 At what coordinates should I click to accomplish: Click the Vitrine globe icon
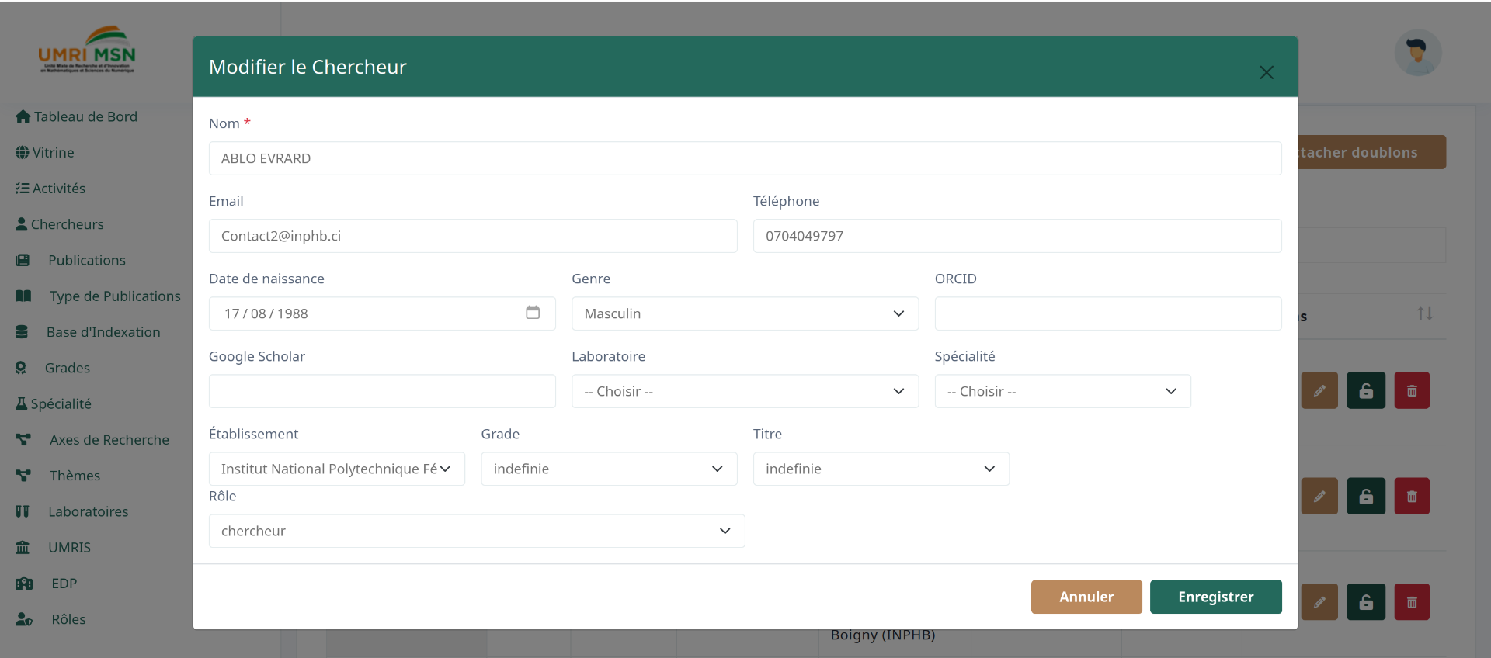point(23,153)
